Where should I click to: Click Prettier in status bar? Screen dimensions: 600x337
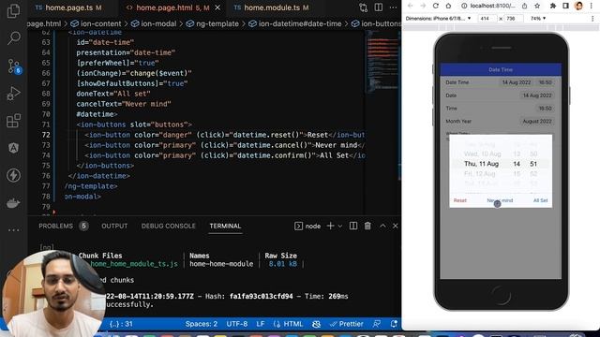click(x=346, y=324)
